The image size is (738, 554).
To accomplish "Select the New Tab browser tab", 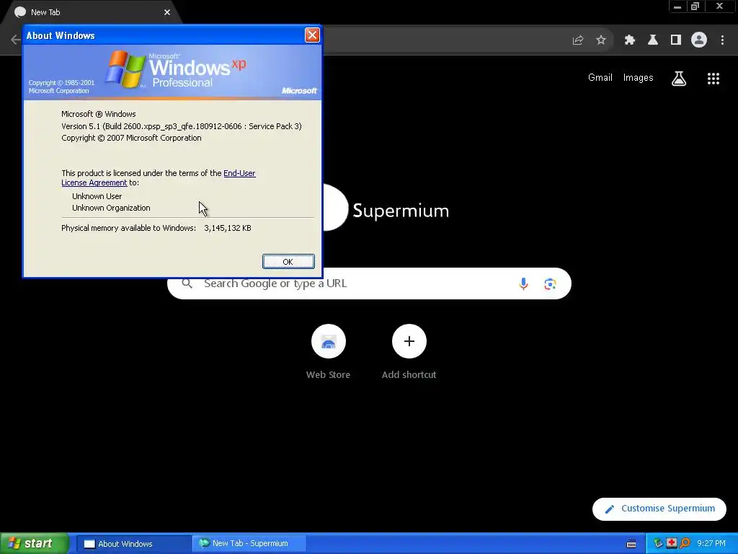I will click(92, 12).
